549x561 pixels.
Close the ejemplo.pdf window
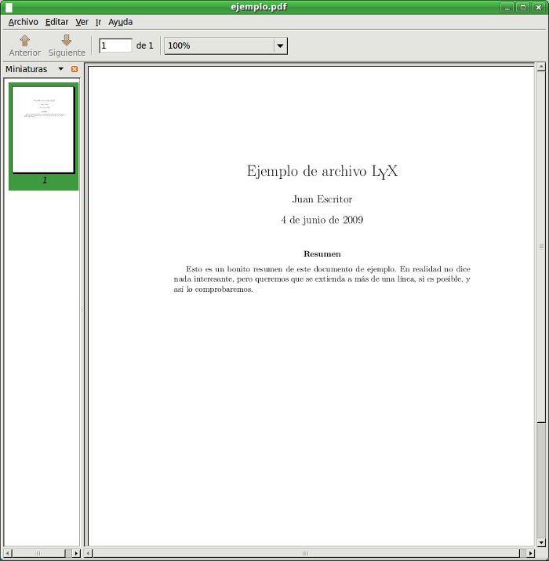coord(539,7)
